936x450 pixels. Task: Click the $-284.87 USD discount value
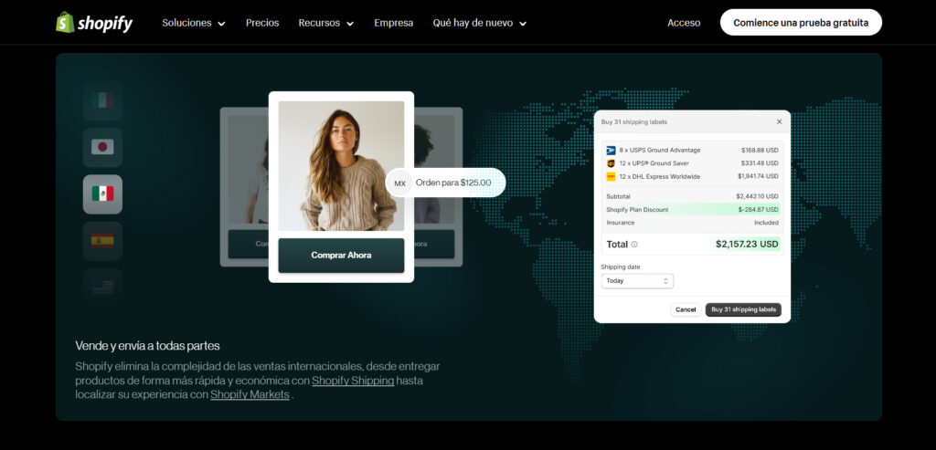pyautogui.click(x=758, y=210)
